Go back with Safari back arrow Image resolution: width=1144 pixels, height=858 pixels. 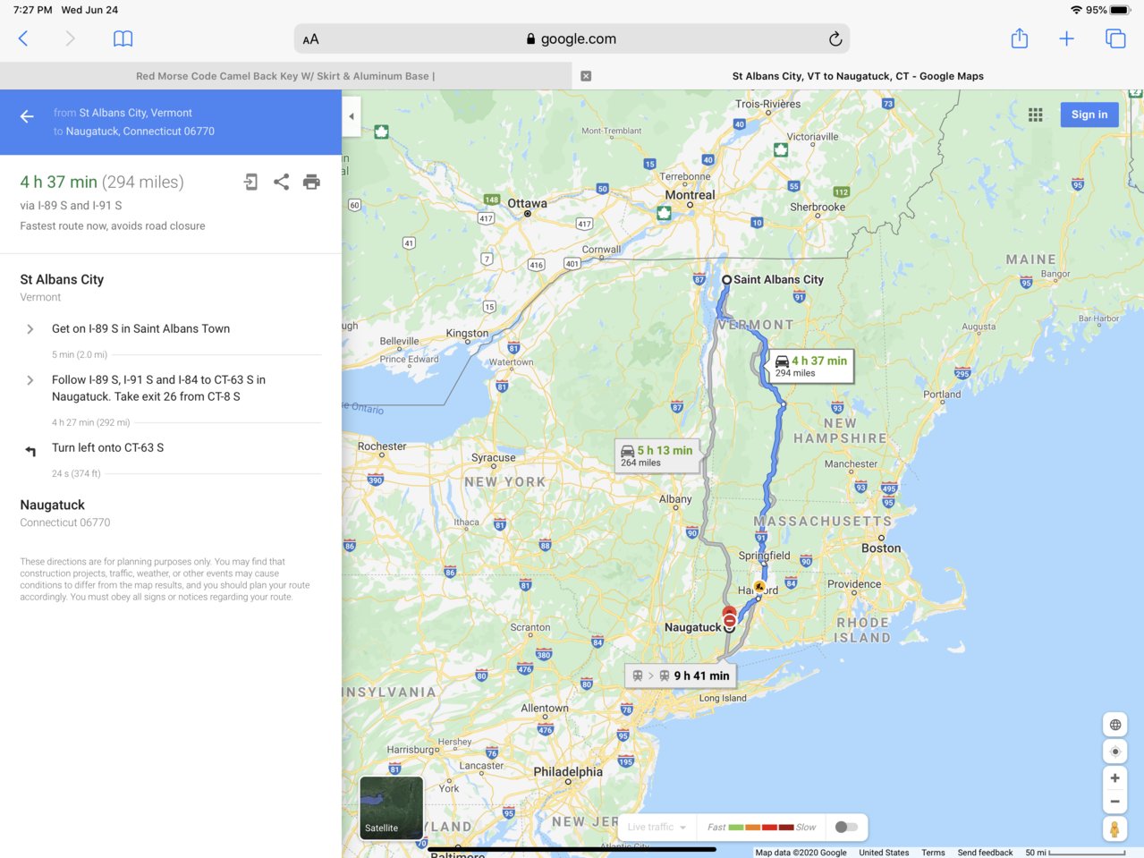tap(23, 38)
